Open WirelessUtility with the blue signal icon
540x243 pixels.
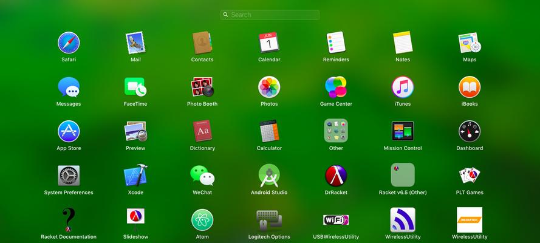click(x=403, y=220)
